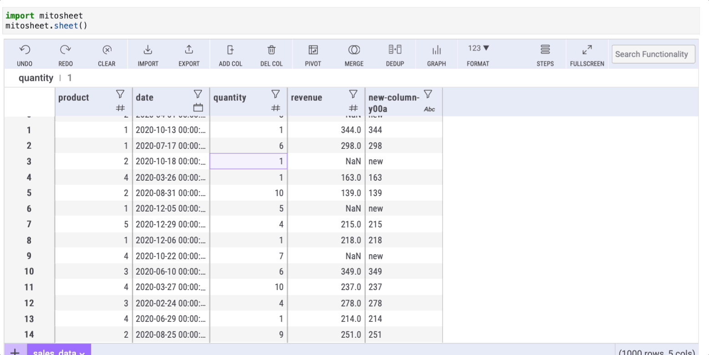This screenshot has width=709, height=355.
Task: Click the revenue cell 214.0
Action: (326, 319)
